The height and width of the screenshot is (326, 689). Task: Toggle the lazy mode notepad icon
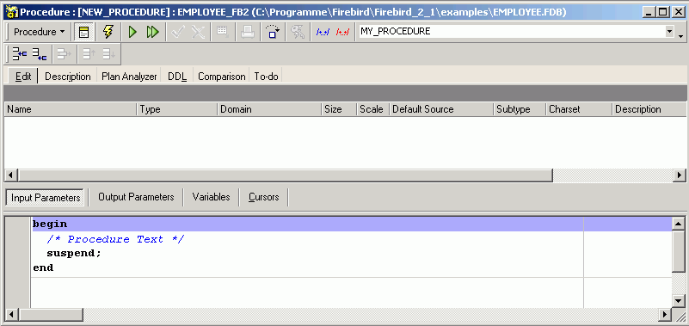pos(83,32)
